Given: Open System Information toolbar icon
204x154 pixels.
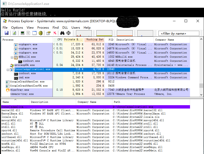Looking at the screenshot, I should [x=23, y=33].
